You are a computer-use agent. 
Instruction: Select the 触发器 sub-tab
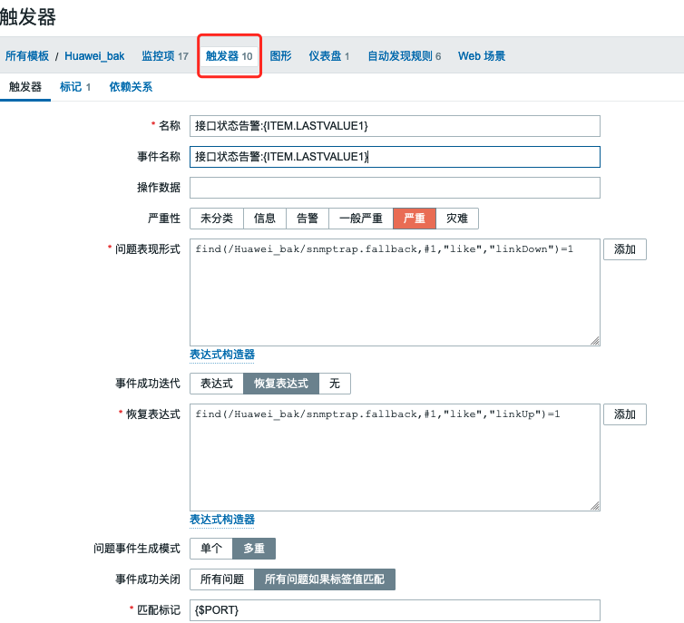click(x=25, y=87)
